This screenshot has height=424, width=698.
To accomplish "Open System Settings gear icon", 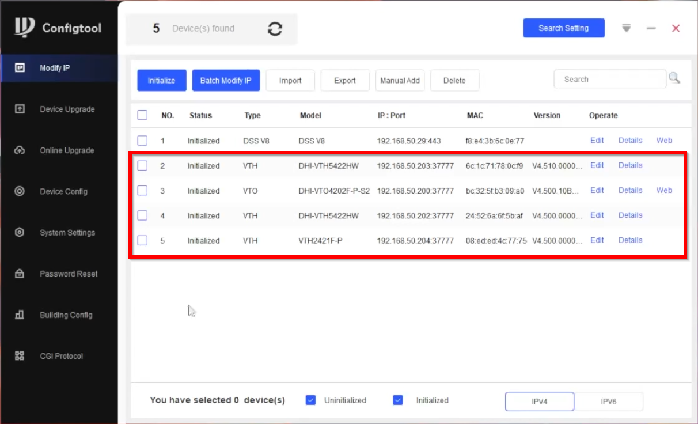I will [x=20, y=233].
